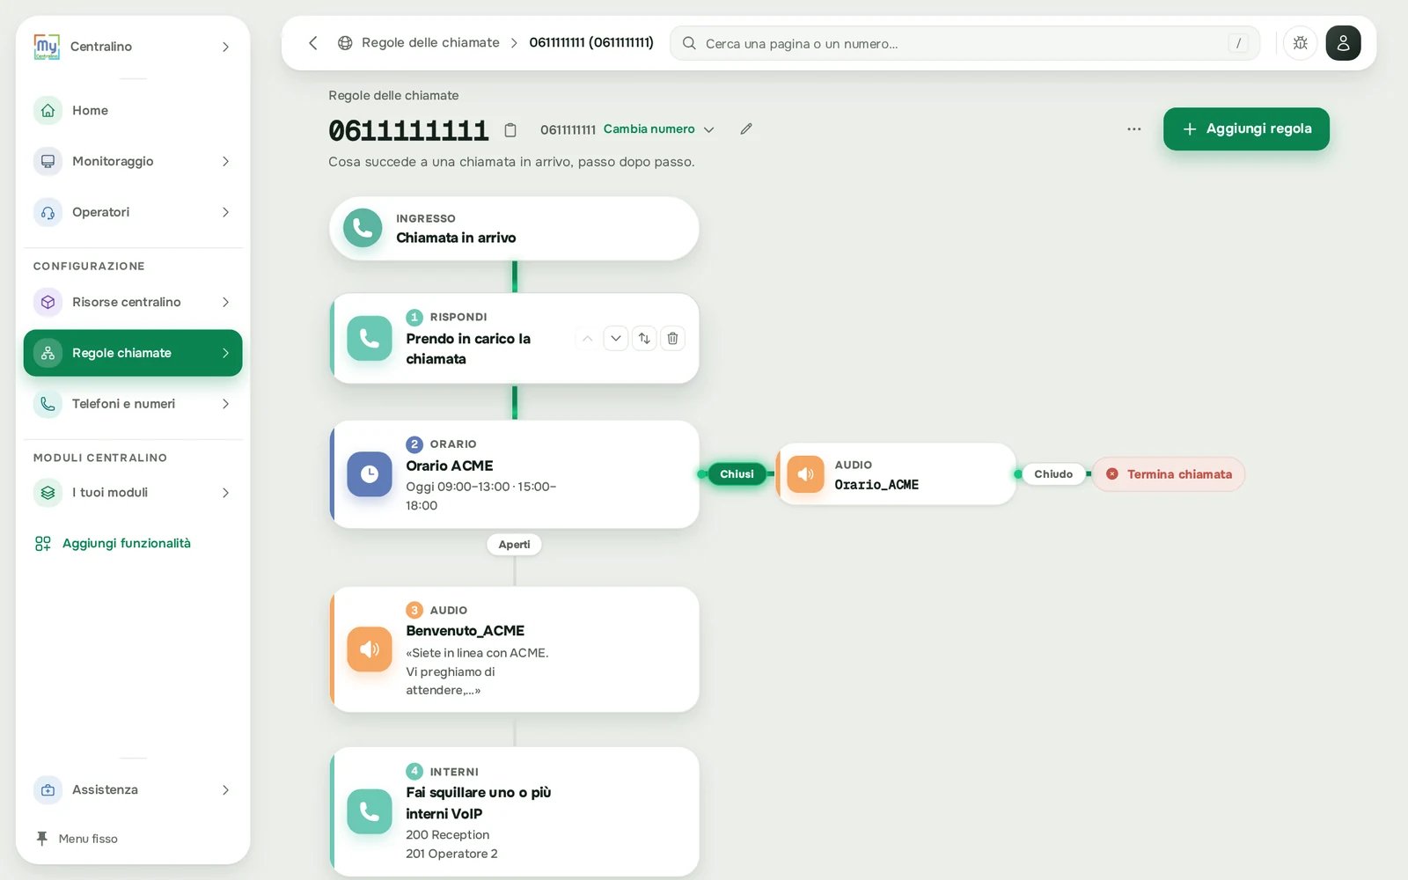Image resolution: width=1408 pixels, height=880 pixels.
Task: Go to Home in sidebar
Action: pos(133,110)
